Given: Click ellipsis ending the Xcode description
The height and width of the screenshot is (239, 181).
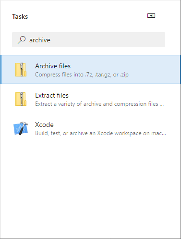Looking at the screenshot, I should coord(164,134).
